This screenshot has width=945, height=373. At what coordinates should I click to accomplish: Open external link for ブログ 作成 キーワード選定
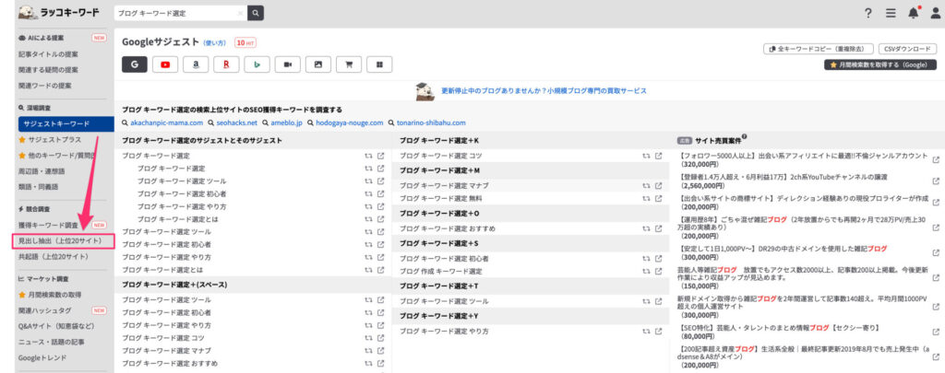coord(658,272)
